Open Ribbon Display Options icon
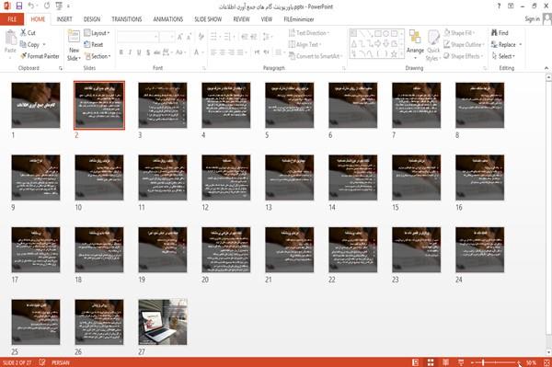 (x=511, y=6)
